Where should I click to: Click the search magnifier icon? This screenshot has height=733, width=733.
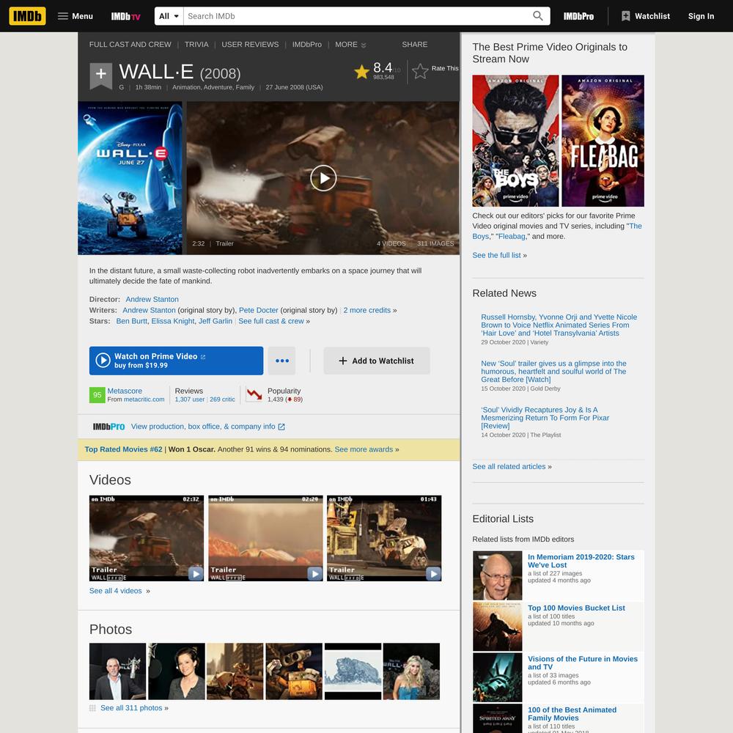pyautogui.click(x=537, y=16)
